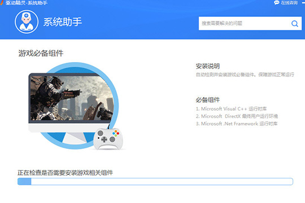This screenshot has height=203, width=305.
Task: Click the 系统助手 header title
Action: 63,22
